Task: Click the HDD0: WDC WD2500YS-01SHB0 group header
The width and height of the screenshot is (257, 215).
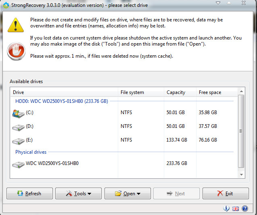Action: pos(62,101)
